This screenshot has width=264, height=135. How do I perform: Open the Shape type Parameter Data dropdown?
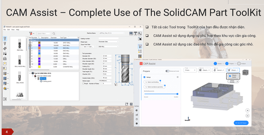click(108, 41)
